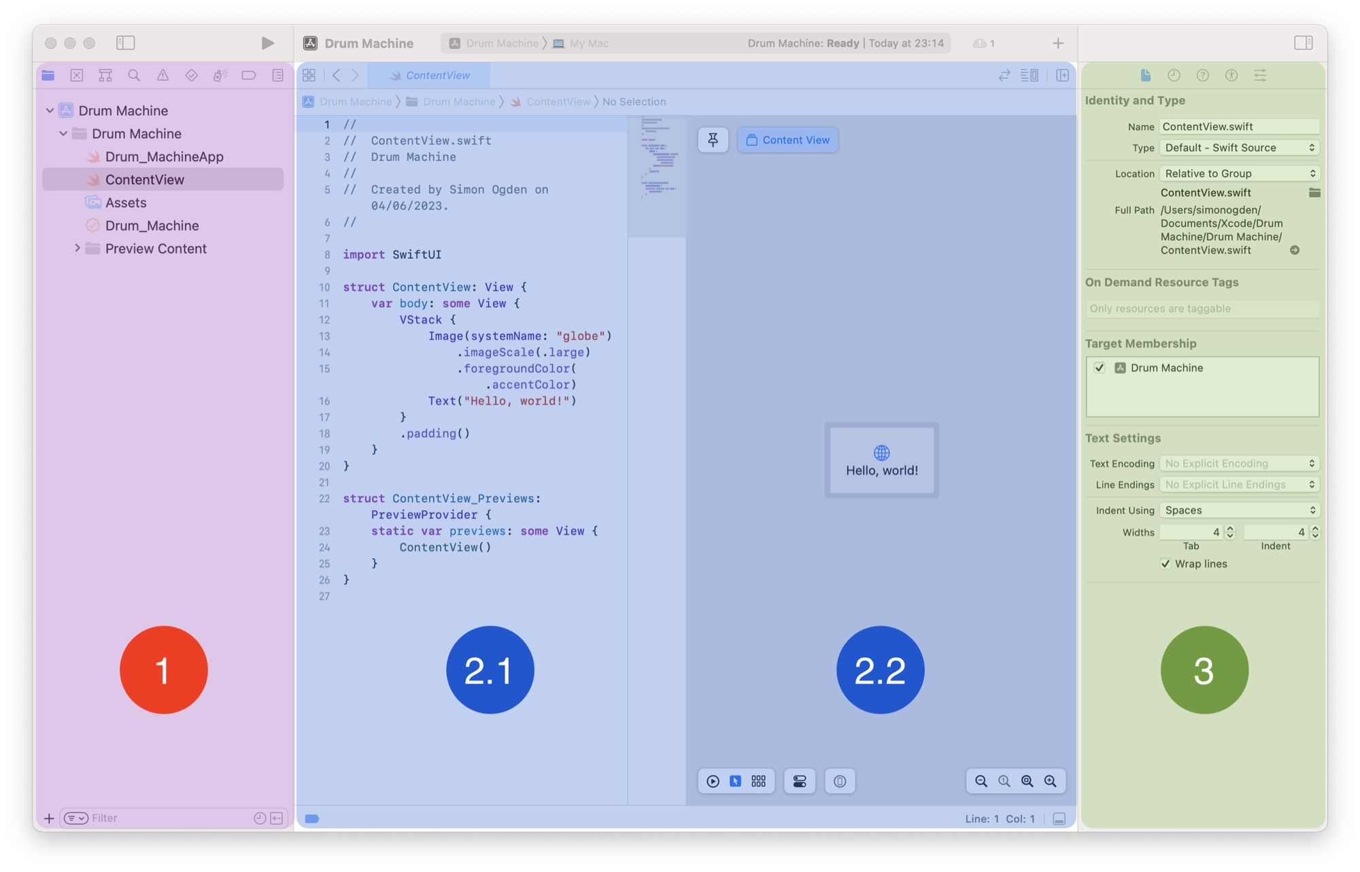Adjust the Indent width stepper
1360x872 pixels.
[1314, 532]
